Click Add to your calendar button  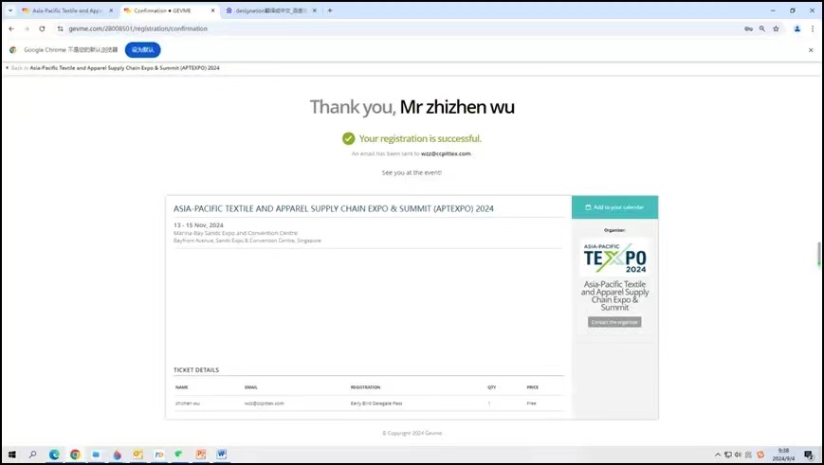click(x=614, y=207)
